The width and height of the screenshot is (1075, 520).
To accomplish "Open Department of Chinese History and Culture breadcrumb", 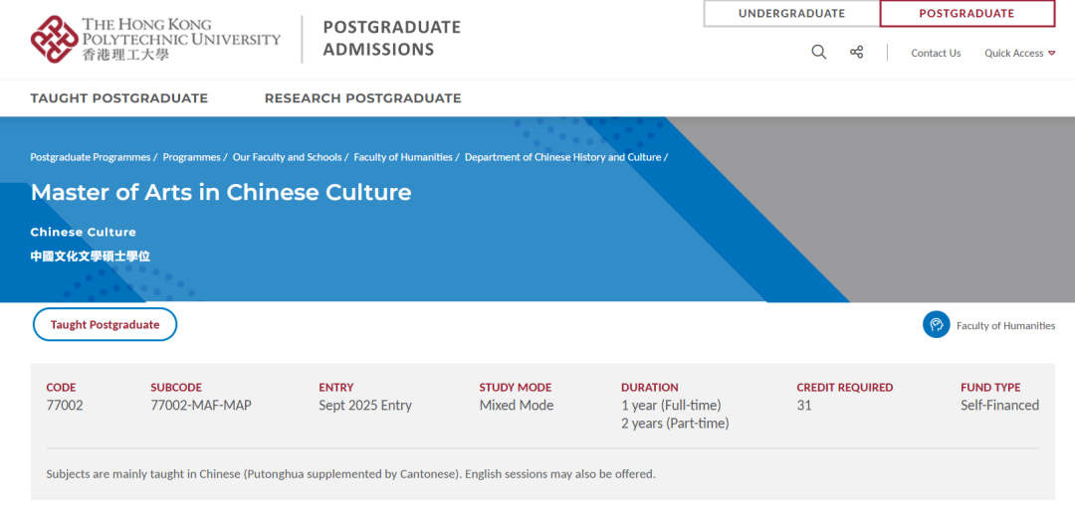I will click(x=562, y=157).
